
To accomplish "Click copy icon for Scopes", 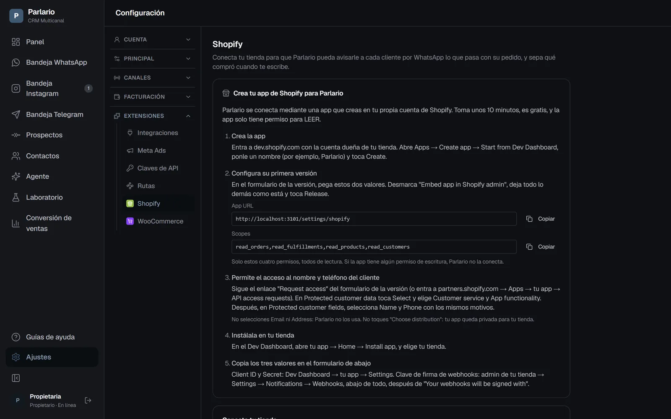I will click(529, 247).
